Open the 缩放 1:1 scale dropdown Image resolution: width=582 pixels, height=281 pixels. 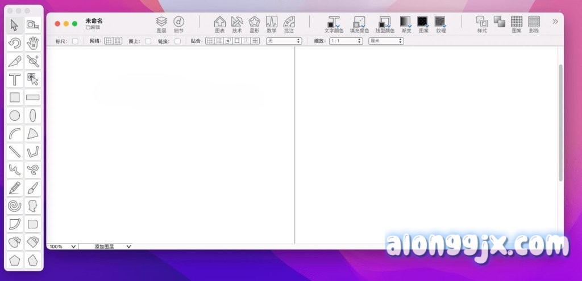tap(346, 41)
